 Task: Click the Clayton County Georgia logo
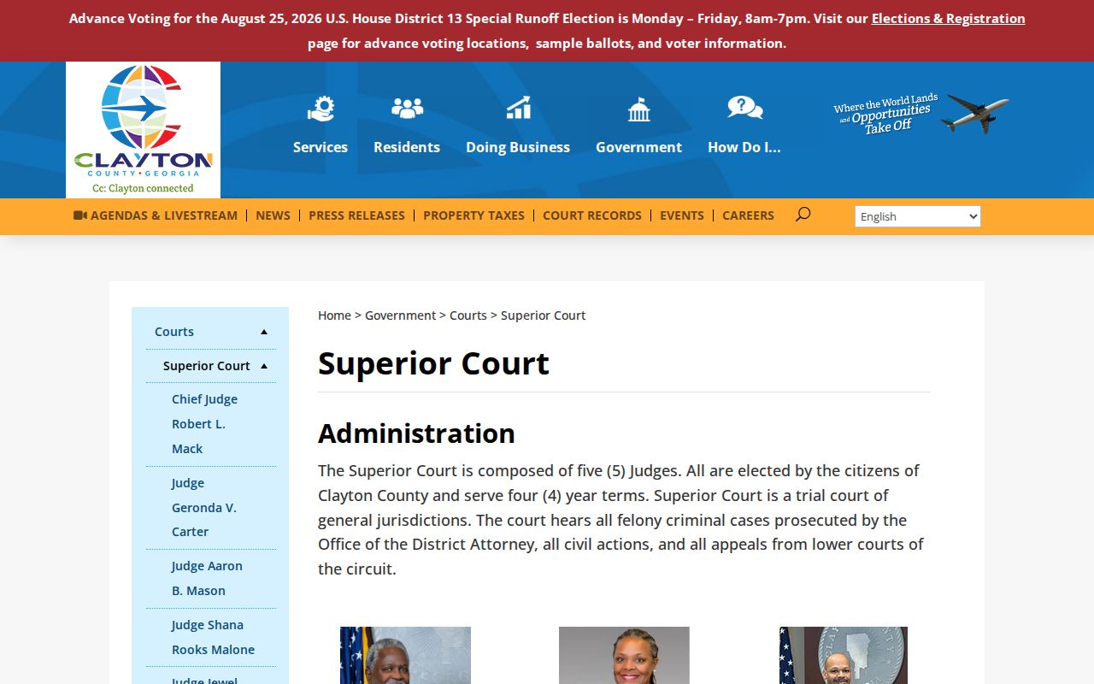tap(143, 130)
